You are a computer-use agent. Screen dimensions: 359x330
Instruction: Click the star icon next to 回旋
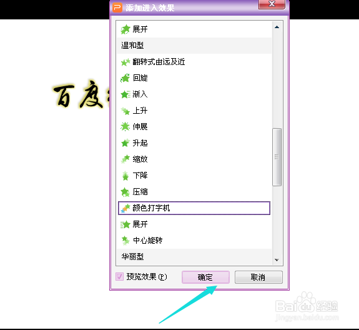point(125,78)
